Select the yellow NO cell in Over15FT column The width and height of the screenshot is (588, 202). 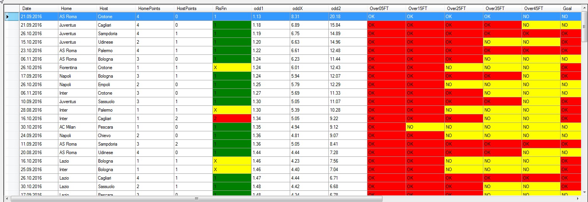tap(425, 127)
